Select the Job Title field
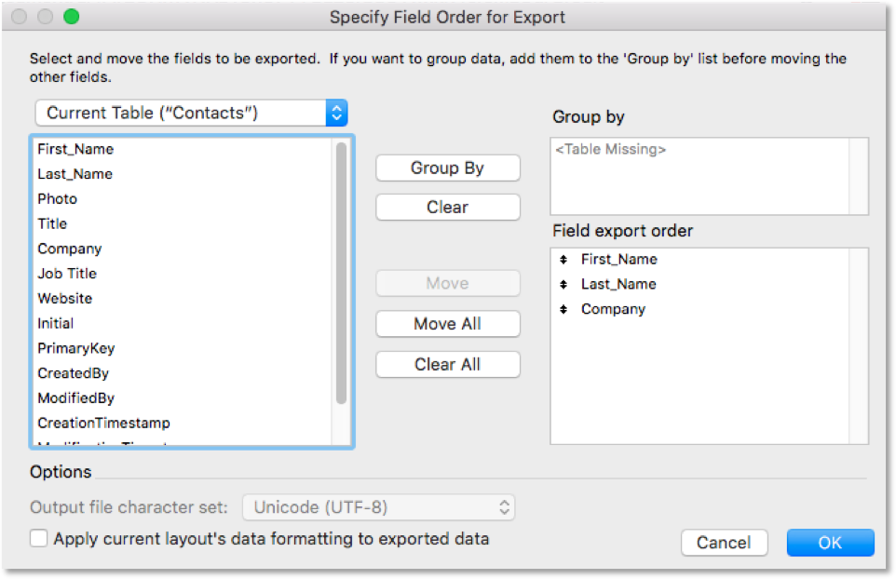The height and width of the screenshot is (579, 896). click(x=66, y=273)
